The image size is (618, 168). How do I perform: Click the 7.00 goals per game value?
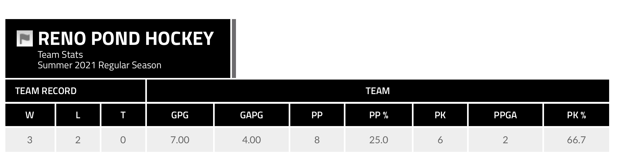coord(180,140)
